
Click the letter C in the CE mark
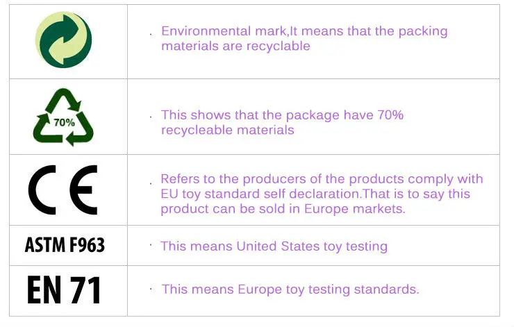coord(42,190)
